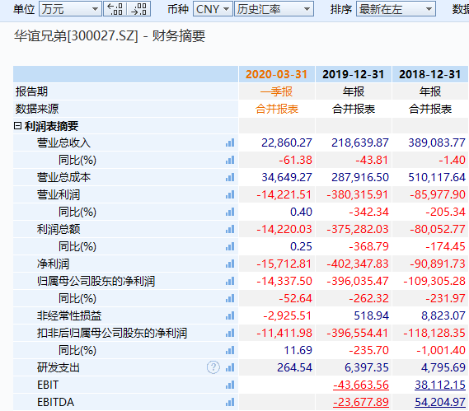The width and height of the screenshot is (469, 411).
Task: Click the operating cost value 510,117.64
Action: coord(437,177)
